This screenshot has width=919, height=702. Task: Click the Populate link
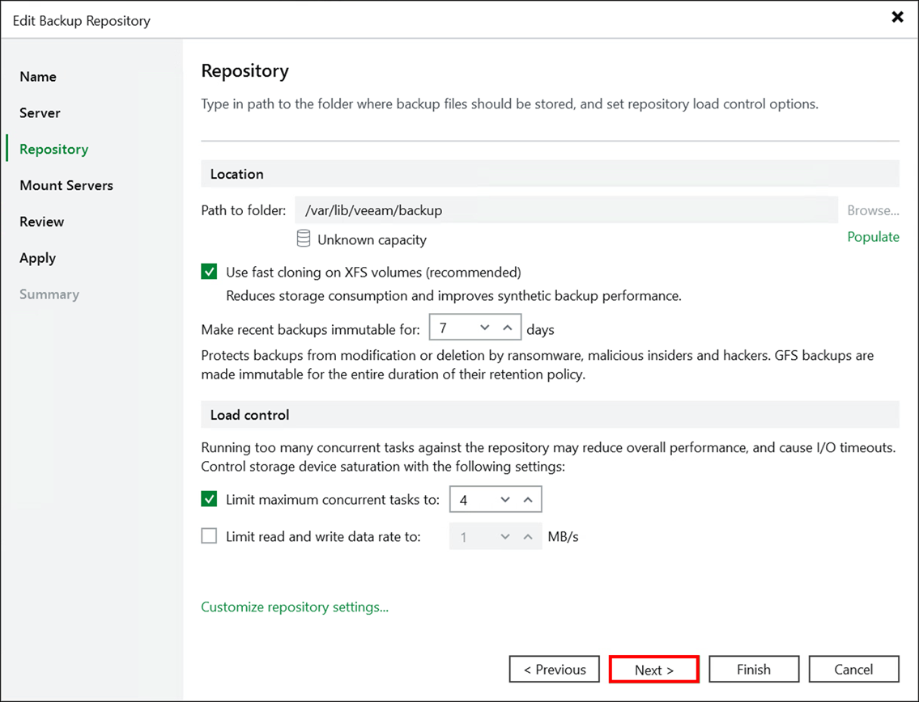(873, 236)
